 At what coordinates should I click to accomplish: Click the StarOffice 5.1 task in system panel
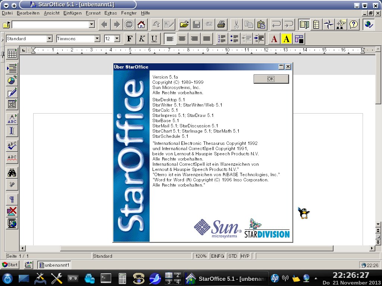pos(226,279)
